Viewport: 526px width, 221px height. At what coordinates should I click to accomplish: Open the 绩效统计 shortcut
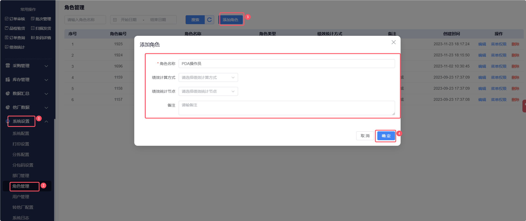15,47
